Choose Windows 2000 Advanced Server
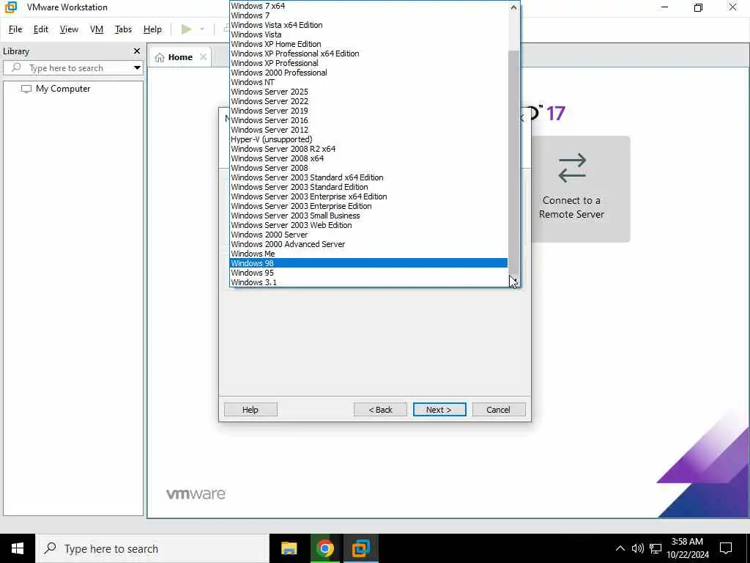The image size is (750, 563). click(368, 244)
